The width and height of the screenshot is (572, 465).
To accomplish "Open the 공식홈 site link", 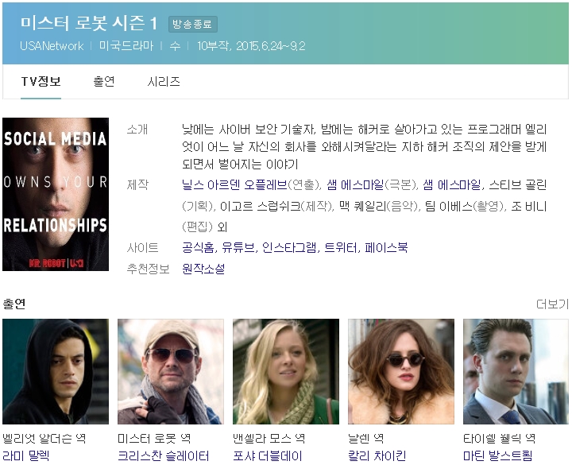I will (197, 247).
